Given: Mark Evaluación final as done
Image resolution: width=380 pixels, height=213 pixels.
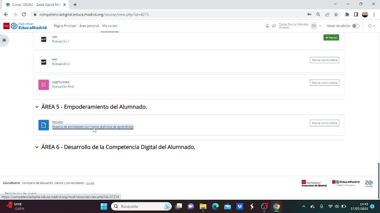Looking at the screenshot, I should click(324, 83).
